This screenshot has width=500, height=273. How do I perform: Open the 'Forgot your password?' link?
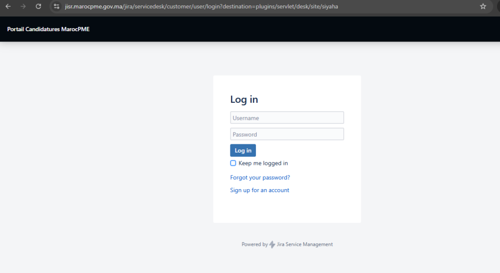(260, 177)
